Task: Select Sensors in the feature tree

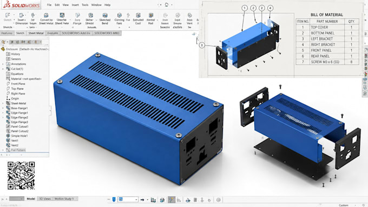Action: [16, 59]
